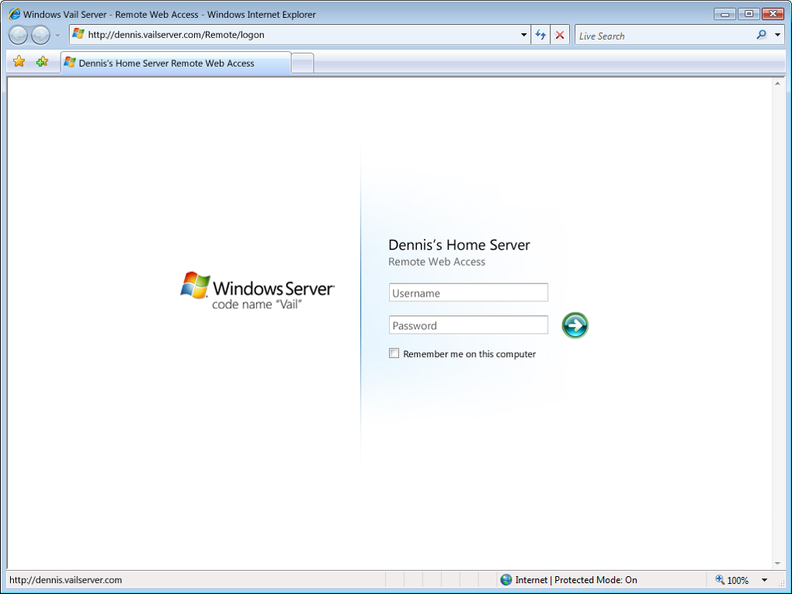Click the Add to Favorites icon
The height and width of the screenshot is (594, 792).
pos(43,61)
